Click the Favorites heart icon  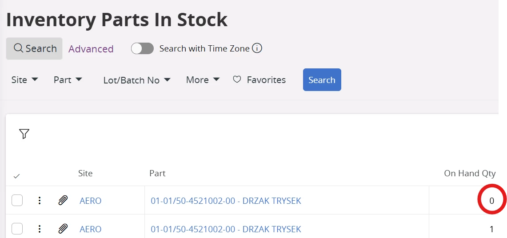(237, 79)
